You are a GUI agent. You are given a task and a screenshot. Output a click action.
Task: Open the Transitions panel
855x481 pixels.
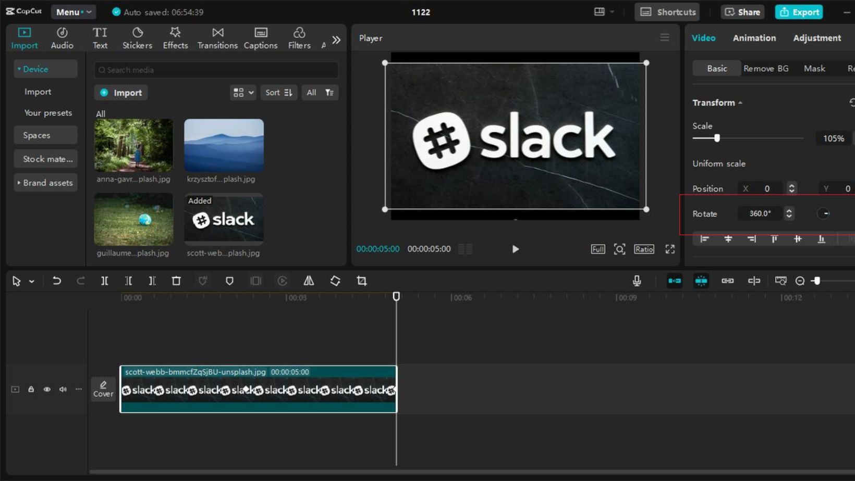(217, 38)
